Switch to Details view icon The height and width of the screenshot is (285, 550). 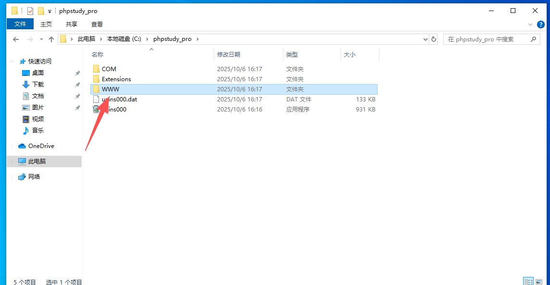point(528,282)
